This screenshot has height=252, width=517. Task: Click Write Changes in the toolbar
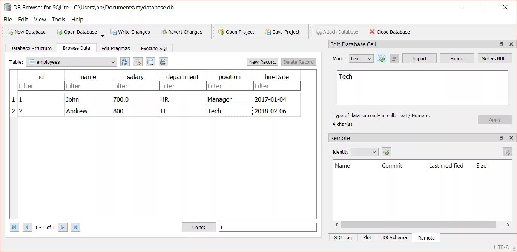tap(130, 32)
